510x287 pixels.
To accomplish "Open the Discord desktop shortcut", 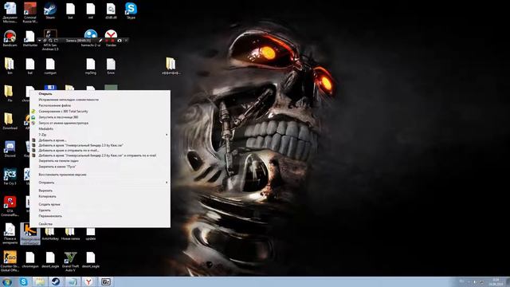I will (x=10, y=149).
